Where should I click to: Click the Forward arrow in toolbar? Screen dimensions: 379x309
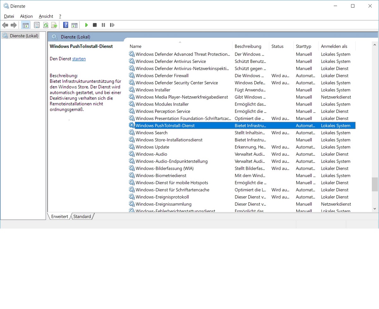click(14, 25)
